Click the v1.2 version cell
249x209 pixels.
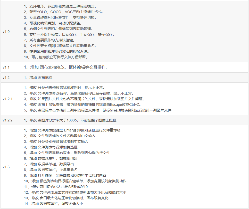pyautogui.click(x=6, y=78)
